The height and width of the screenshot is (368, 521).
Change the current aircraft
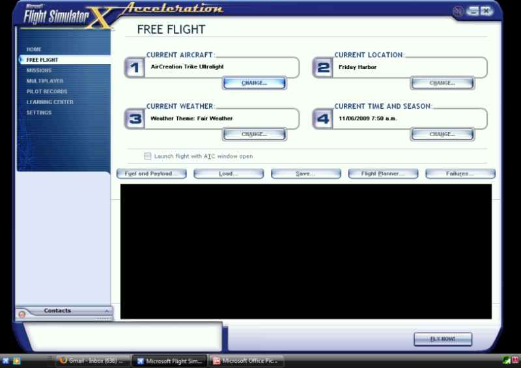254,83
